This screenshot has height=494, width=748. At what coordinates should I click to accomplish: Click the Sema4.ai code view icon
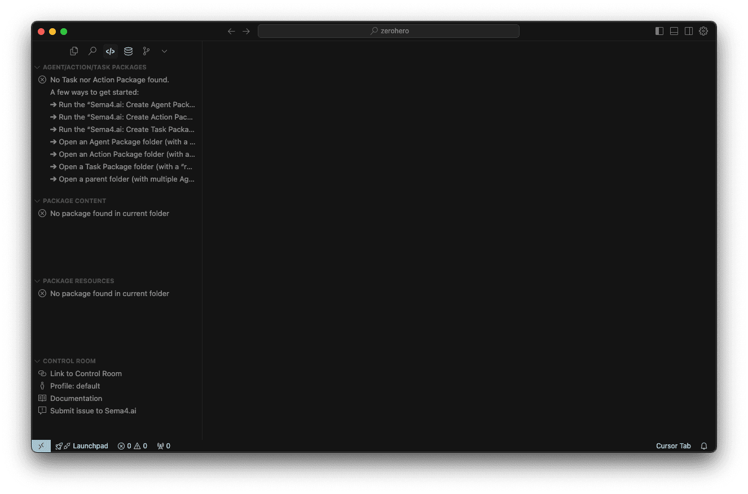[x=110, y=51]
